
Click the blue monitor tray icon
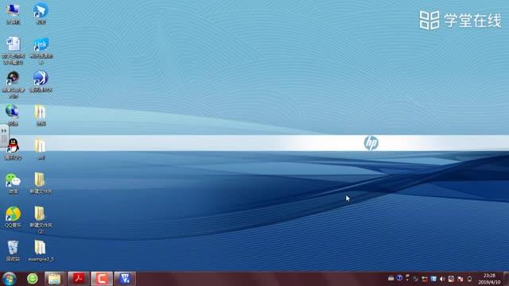[x=433, y=279]
